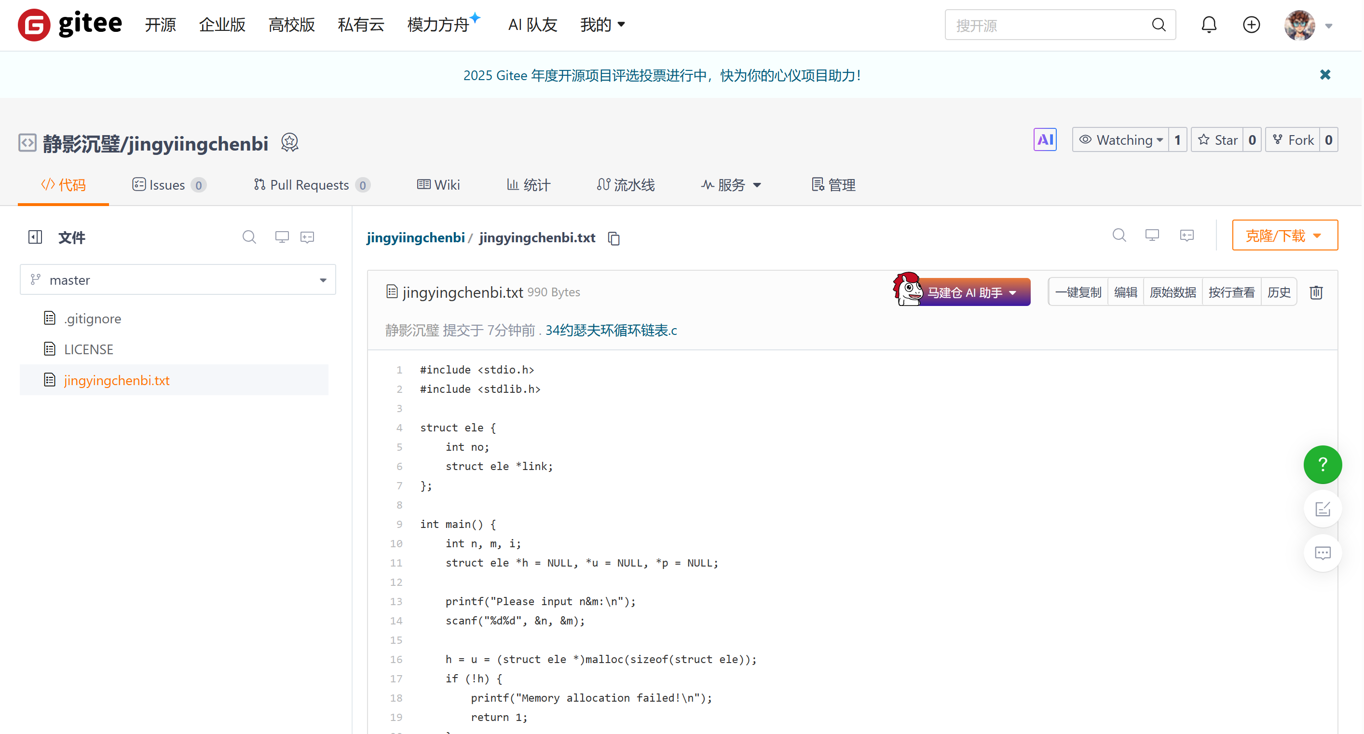This screenshot has height=734, width=1364.
Task: Click search icon in file panel
Action: [x=249, y=237]
